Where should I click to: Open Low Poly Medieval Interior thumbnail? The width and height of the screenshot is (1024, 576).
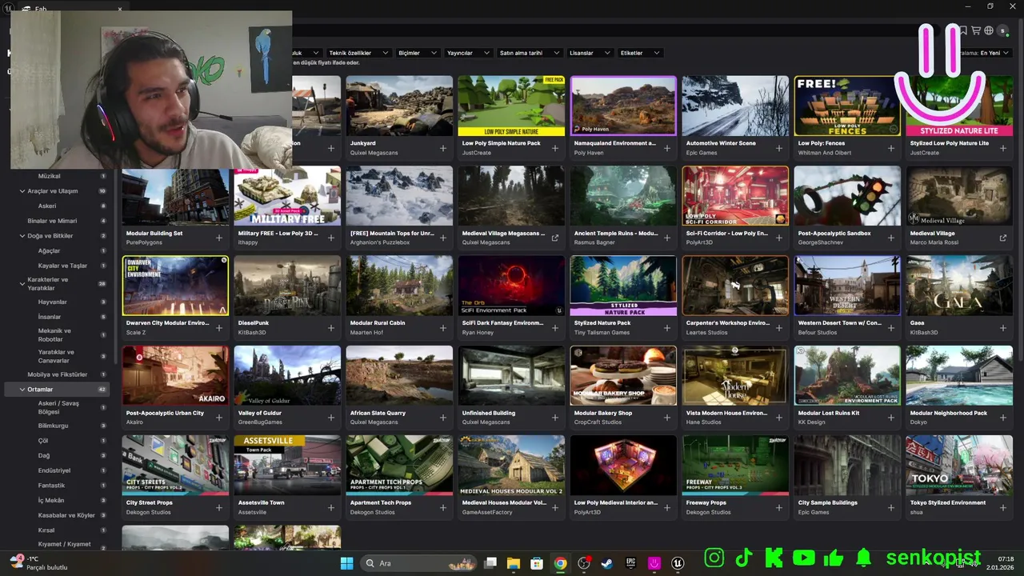[x=623, y=465]
